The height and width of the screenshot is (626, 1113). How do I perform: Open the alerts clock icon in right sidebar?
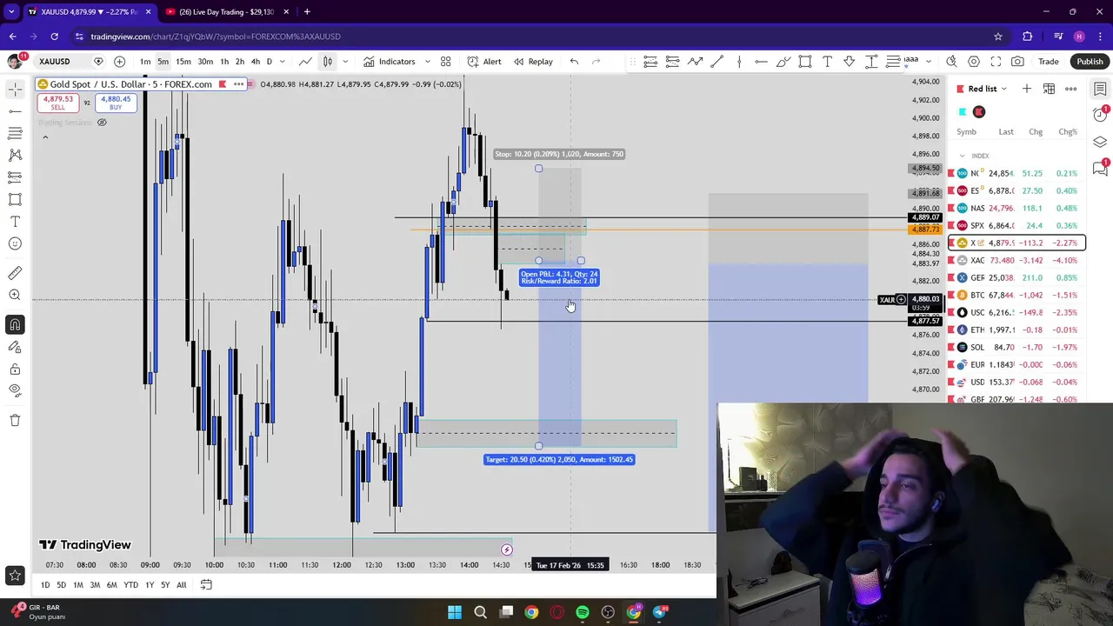click(x=1100, y=116)
